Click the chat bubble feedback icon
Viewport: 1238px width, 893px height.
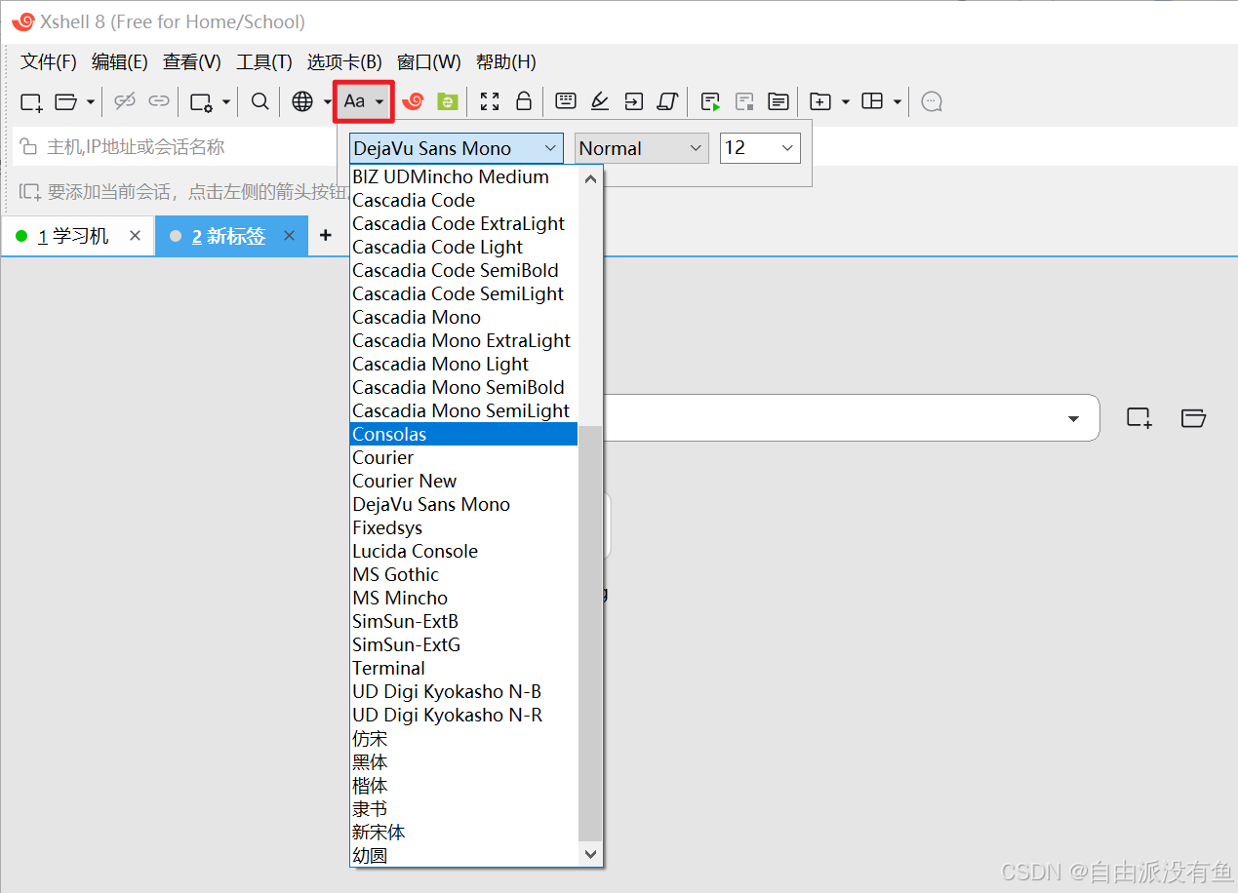pos(932,101)
